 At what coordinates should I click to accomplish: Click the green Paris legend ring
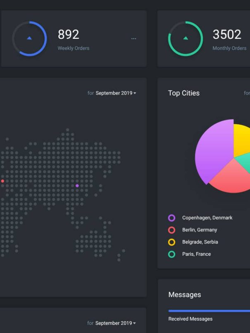tap(171, 254)
